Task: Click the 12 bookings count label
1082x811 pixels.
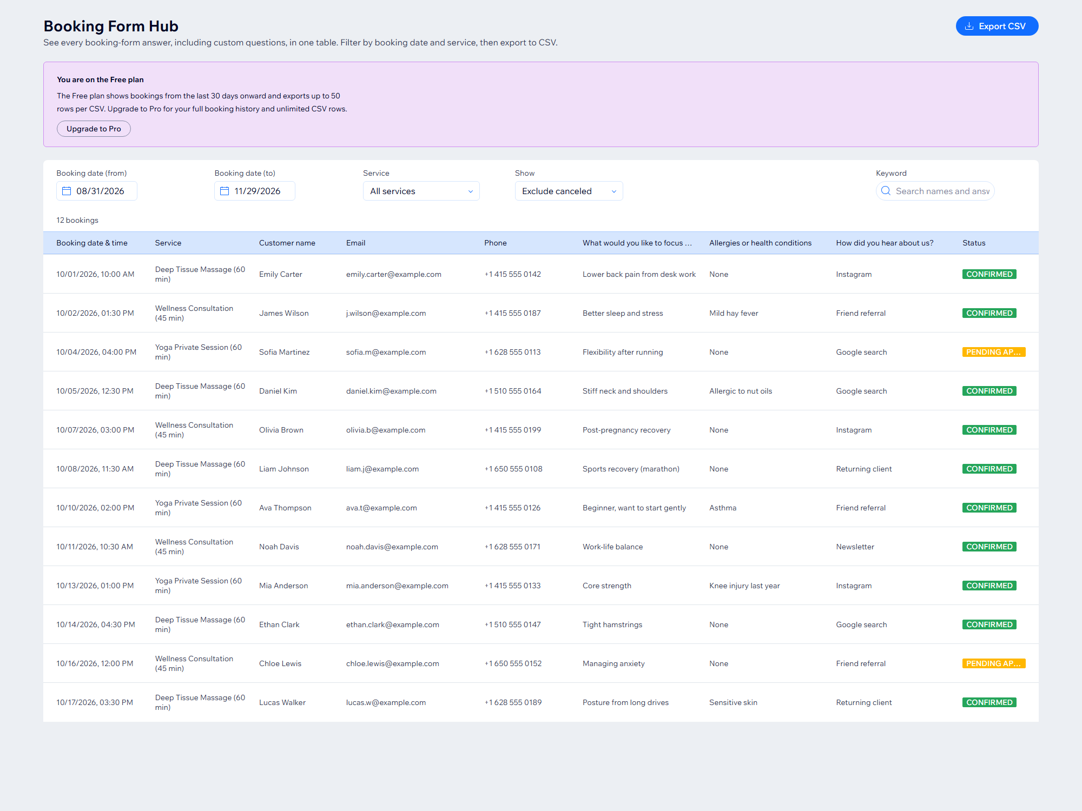Action: [77, 220]
